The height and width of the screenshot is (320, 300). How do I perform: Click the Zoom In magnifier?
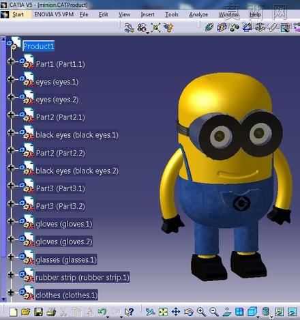201,312
